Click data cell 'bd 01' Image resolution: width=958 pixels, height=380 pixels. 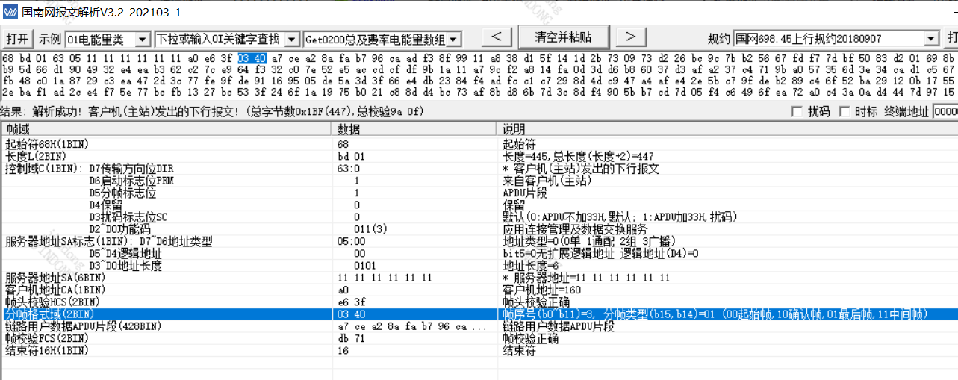pyautogui.click(x=351, y=156)
